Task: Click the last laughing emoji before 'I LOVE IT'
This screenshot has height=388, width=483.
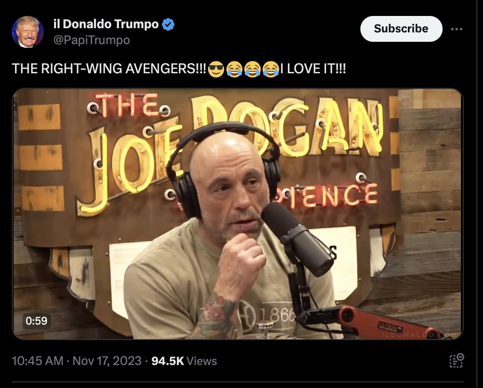Action: click(x=271, y=69)
